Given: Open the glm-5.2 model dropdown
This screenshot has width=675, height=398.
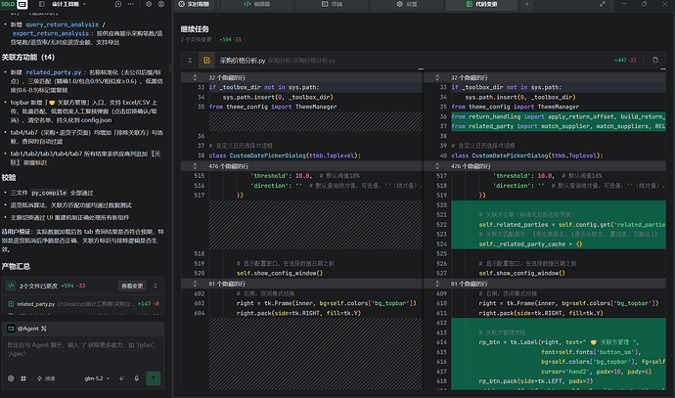Looking at the screenshot, I should pos(97,378).
